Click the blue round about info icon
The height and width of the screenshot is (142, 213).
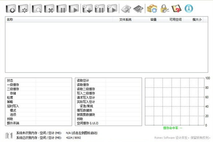point(189,8)
